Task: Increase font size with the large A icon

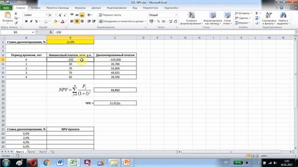Action: [60, 15]
